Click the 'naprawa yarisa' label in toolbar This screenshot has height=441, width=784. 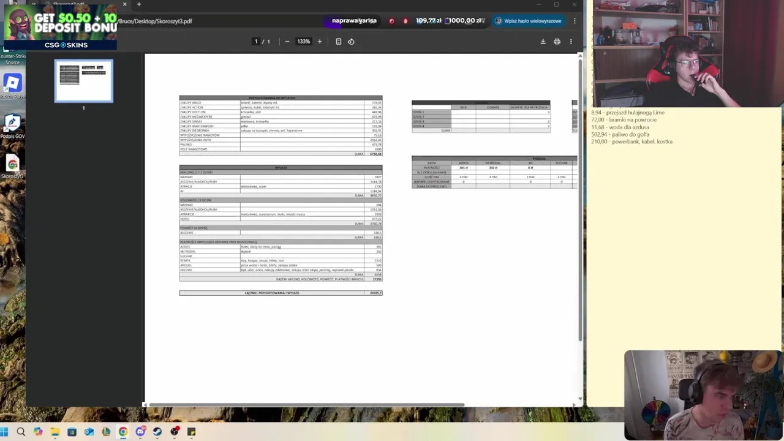(x=354, y=21)
